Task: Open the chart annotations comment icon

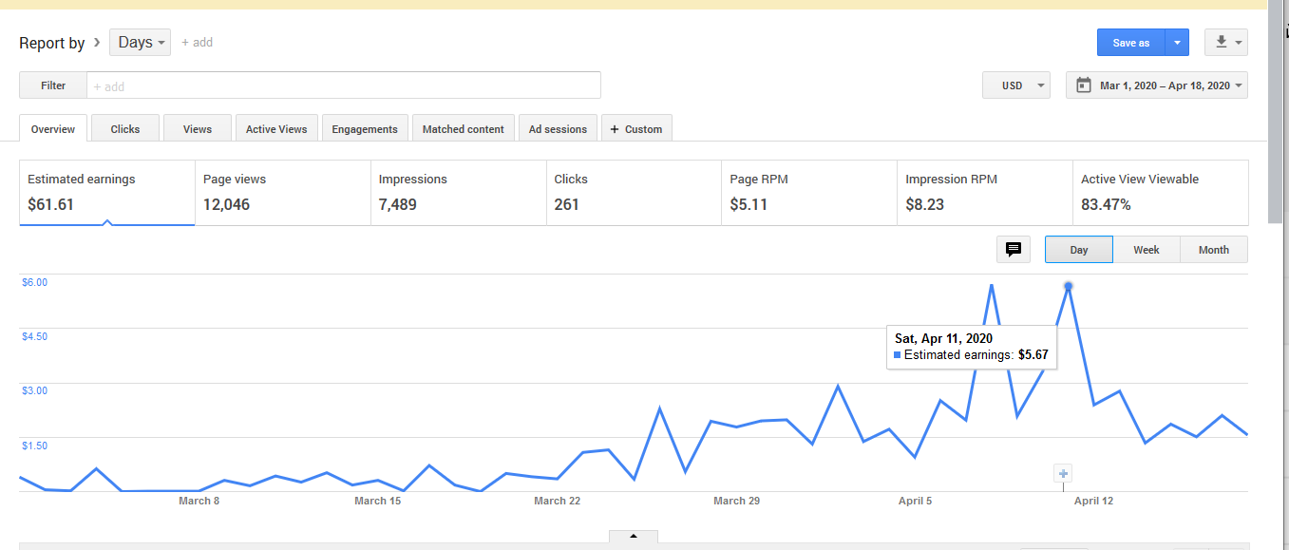Action: [1014, 250]
